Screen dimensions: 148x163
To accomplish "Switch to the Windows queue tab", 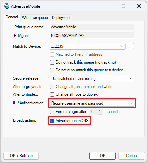I will tap(35, 18).
